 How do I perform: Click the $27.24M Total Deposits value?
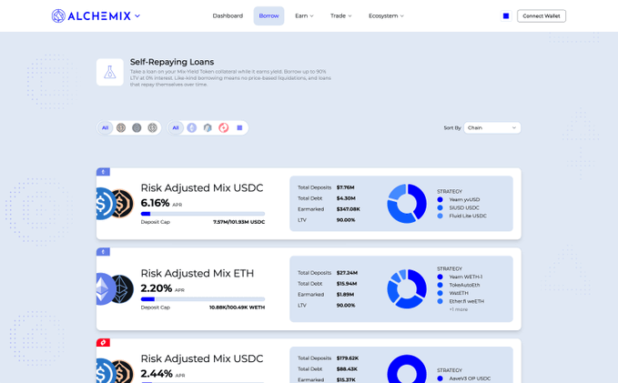[x=347, y=273]
